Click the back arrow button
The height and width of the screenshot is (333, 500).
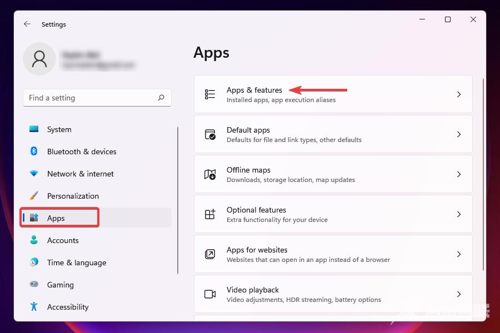pyautogui.click(x=27, y=24)
